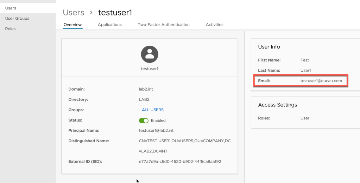
Task: Go to Roles in the sidebar
Action: pos(10,29)
